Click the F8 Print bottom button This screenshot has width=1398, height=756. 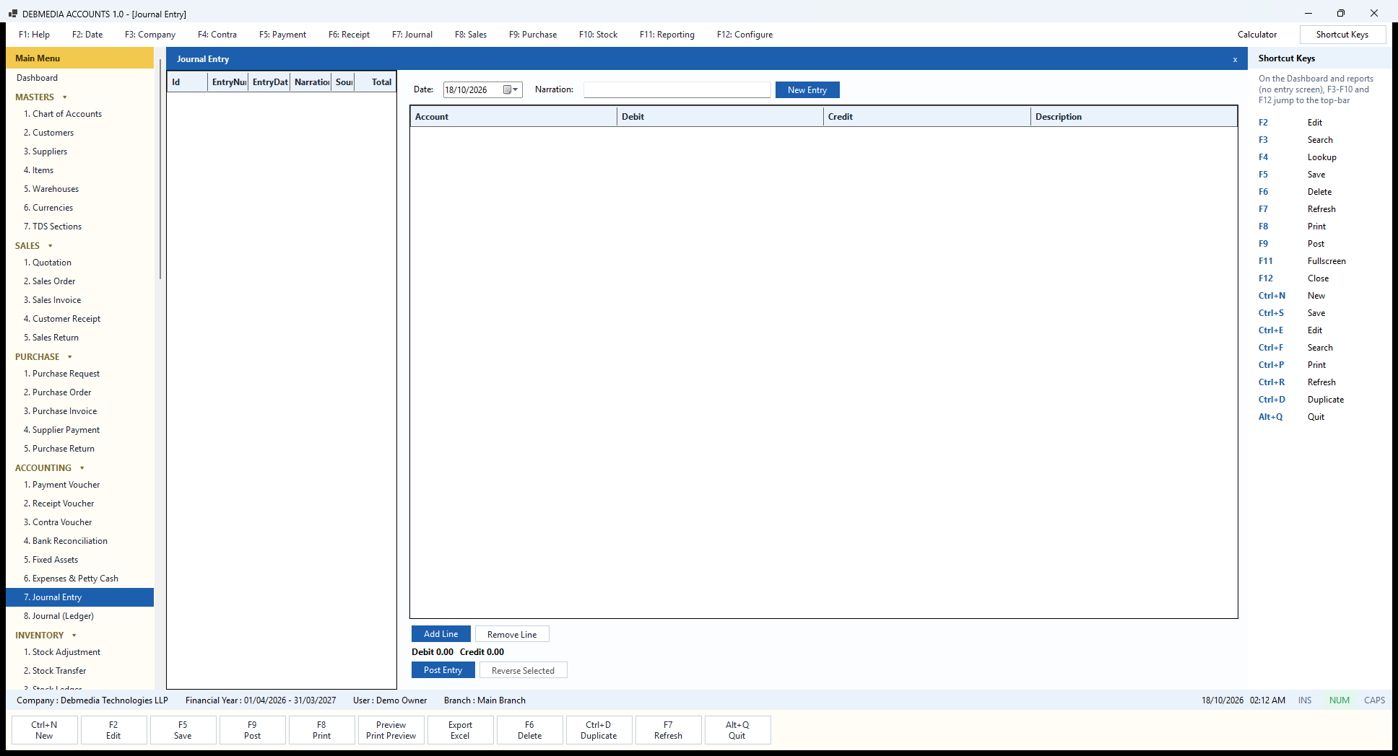[x=321, y=730]
